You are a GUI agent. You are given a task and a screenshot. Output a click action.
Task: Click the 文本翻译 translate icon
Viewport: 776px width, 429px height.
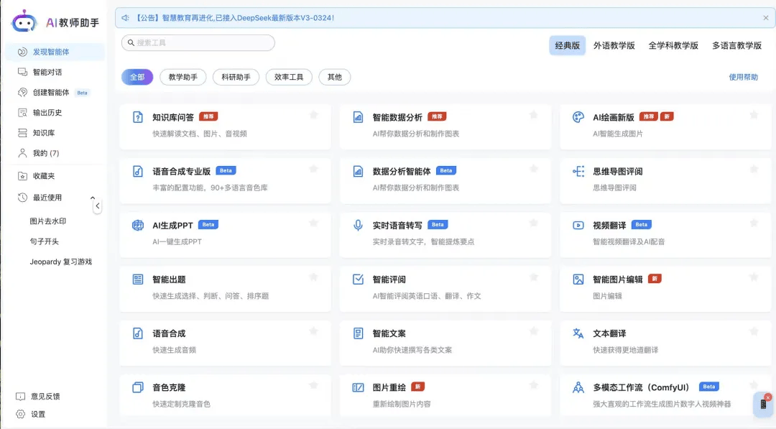pos(578,333)
